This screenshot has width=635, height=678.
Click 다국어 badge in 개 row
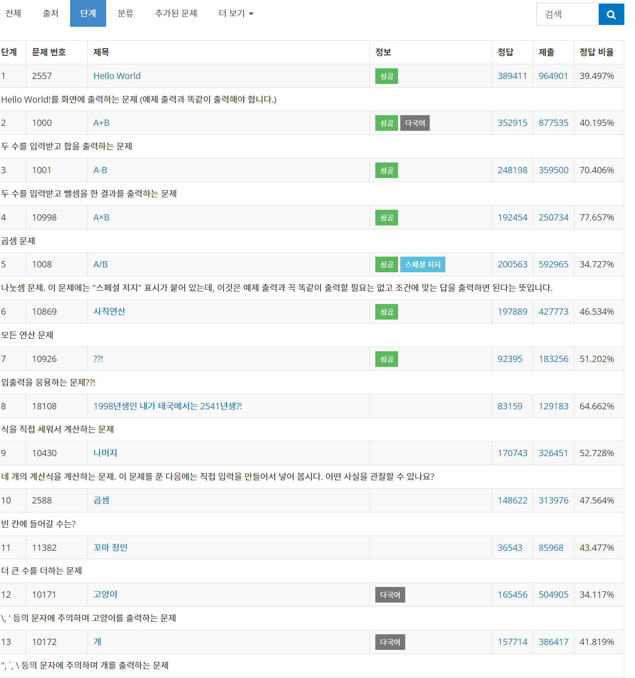click(x=390, y=642)
